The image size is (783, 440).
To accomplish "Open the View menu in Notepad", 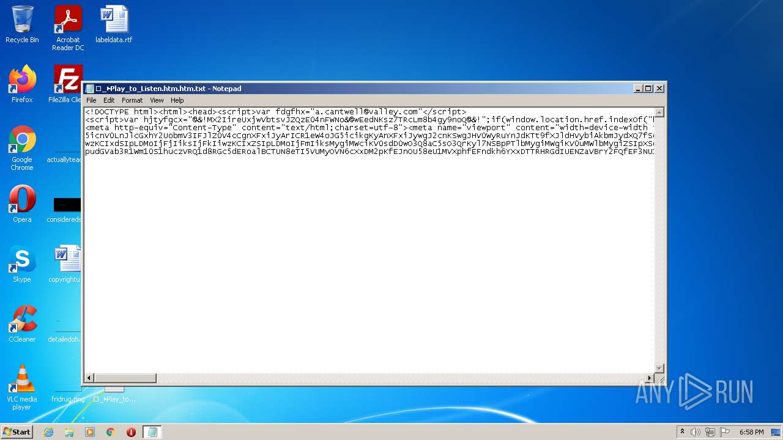I will (157, 100).
